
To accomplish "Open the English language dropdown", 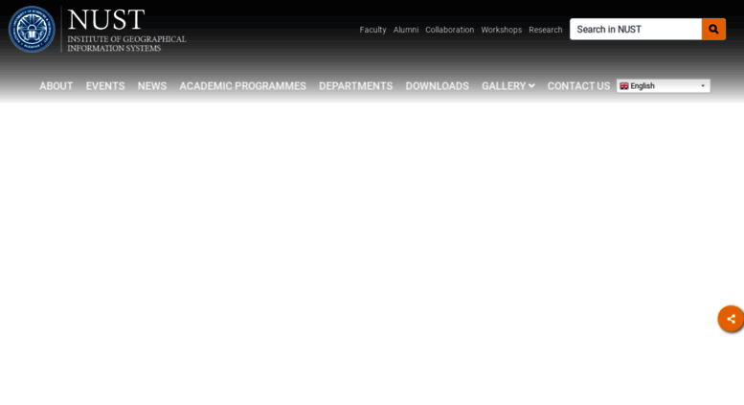I will pos(663,86).
